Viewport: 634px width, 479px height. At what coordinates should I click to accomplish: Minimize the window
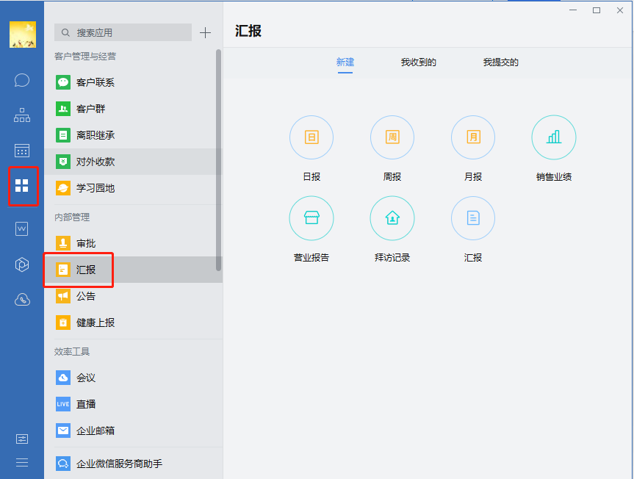573,10
